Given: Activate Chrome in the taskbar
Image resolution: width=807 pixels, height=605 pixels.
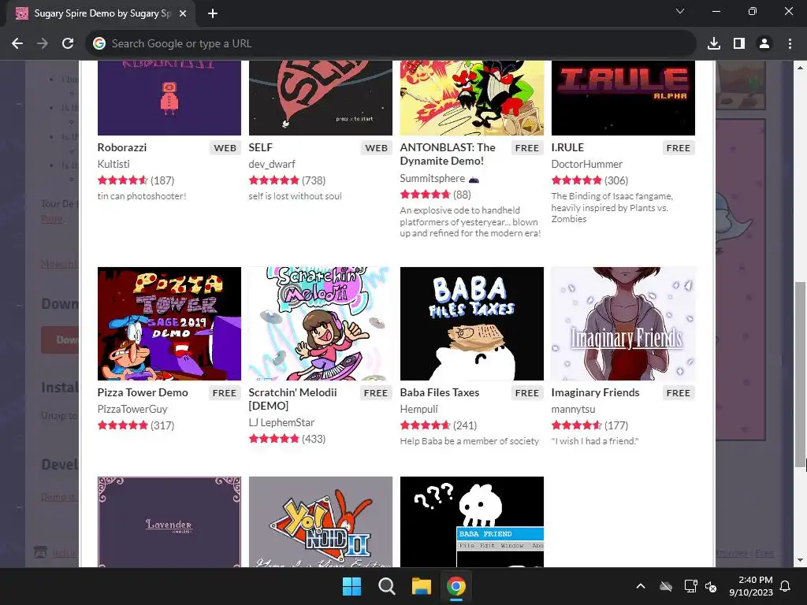Looking at the screenshot, I should tap(456, 586).
